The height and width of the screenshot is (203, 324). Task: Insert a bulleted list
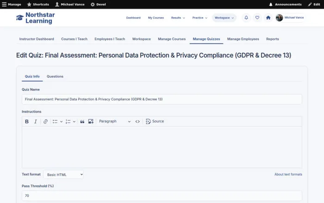[55, 121]
